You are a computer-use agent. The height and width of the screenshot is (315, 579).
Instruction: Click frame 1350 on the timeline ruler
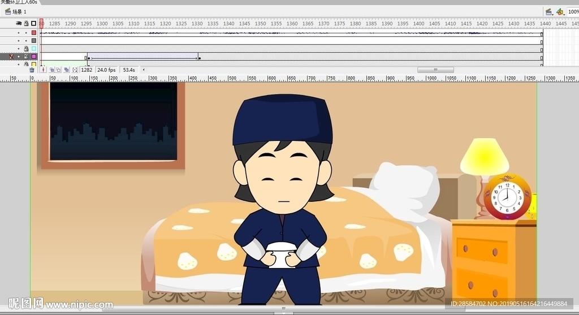[x=260, y=23]
